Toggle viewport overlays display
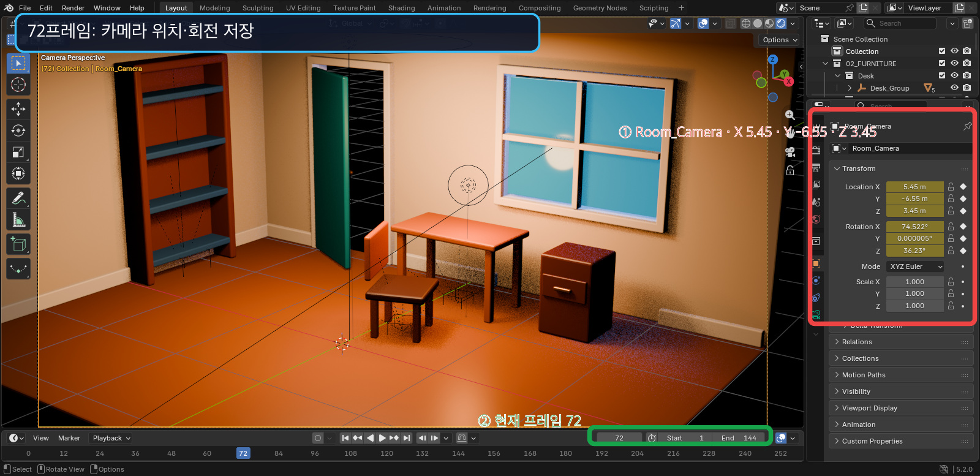 703,23
